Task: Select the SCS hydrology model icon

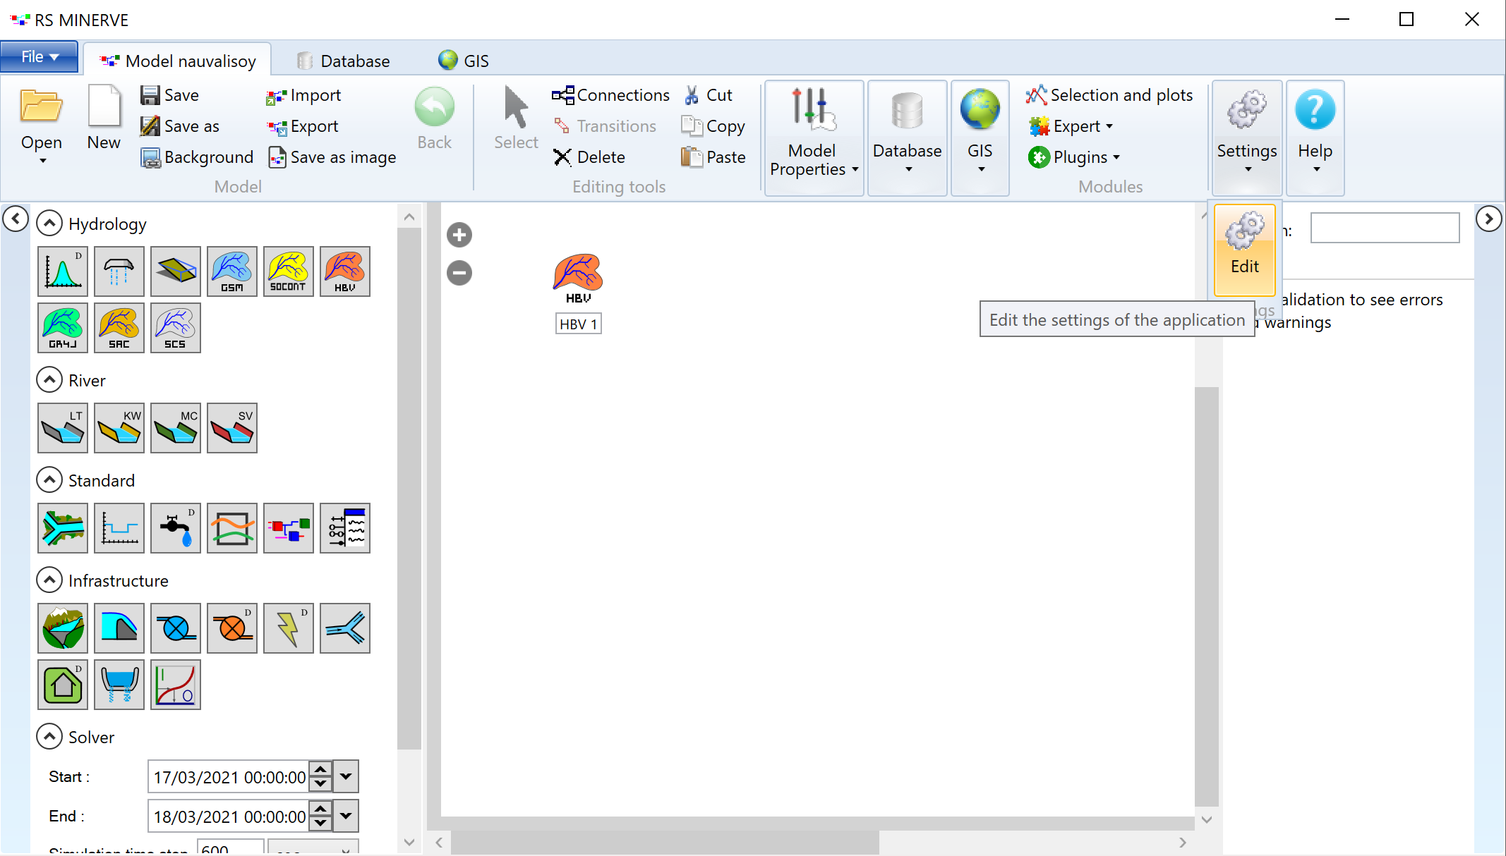Action: click(x=174, y=326)
